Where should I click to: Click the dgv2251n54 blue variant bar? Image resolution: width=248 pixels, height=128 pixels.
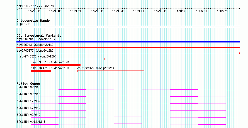128,42
